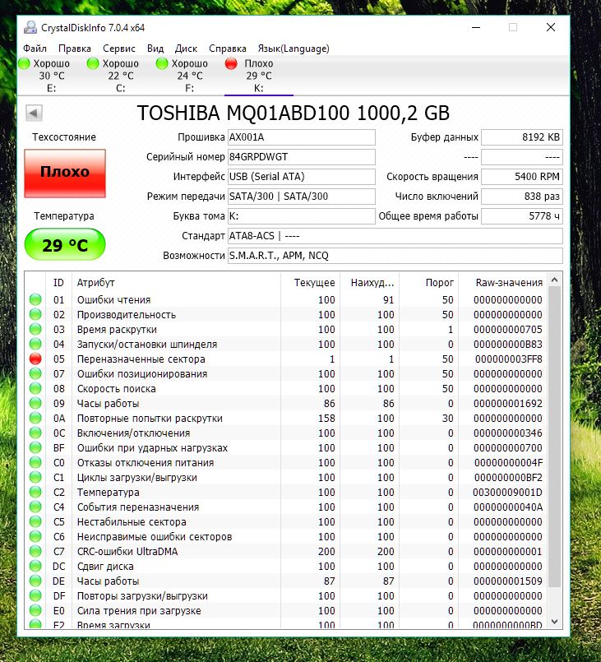This screenshot has width=601, height=662.
Task: Click the red indicator of attribute 05
Action: (x=35, y=359)
